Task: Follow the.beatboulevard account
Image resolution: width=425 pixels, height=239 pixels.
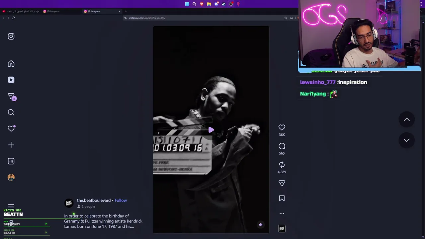Action: pyautogui.click(x=121, y=200)
